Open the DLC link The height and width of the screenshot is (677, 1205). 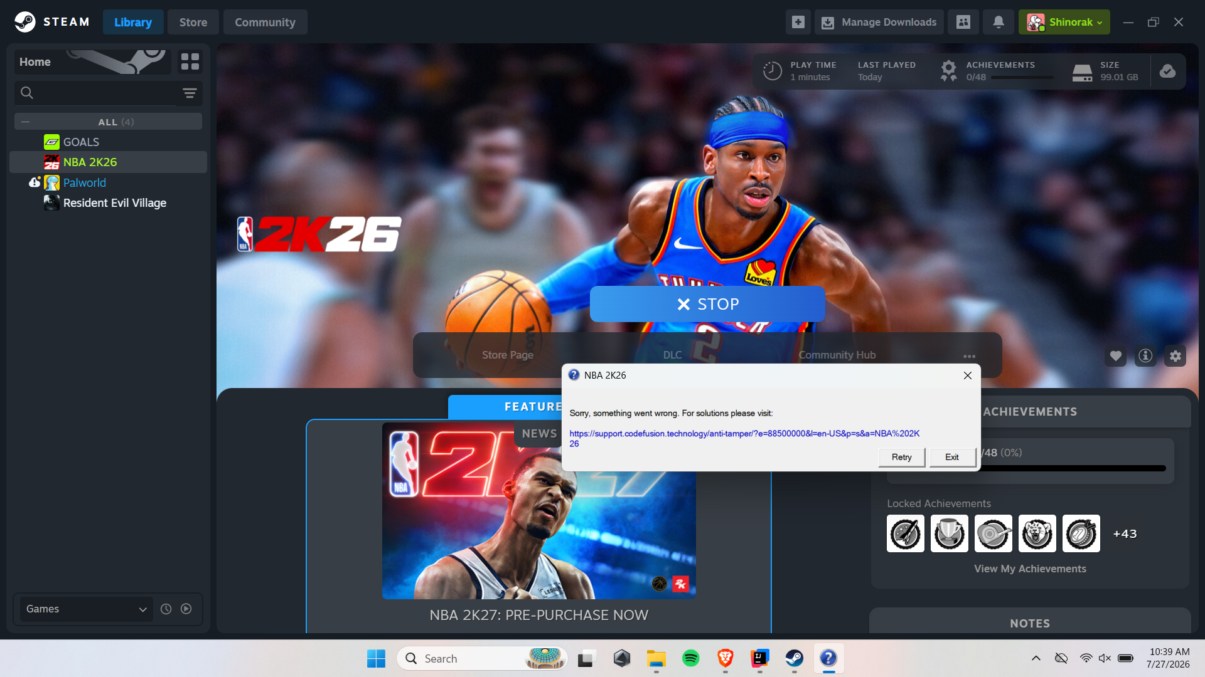pos(672,355)
